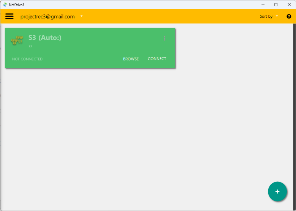This screenshot has width=296, height=211.
Task: Click the projectrec3@gmail.com account name
Action: [x=47, y=17]
